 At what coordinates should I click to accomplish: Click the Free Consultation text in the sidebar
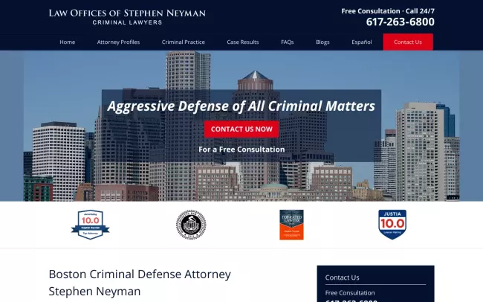tap(350, 293)
